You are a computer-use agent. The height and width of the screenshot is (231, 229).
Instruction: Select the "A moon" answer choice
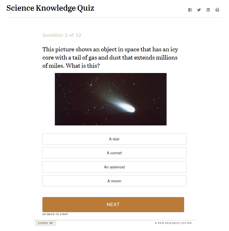pyautogui.click(x=114, y=181)
